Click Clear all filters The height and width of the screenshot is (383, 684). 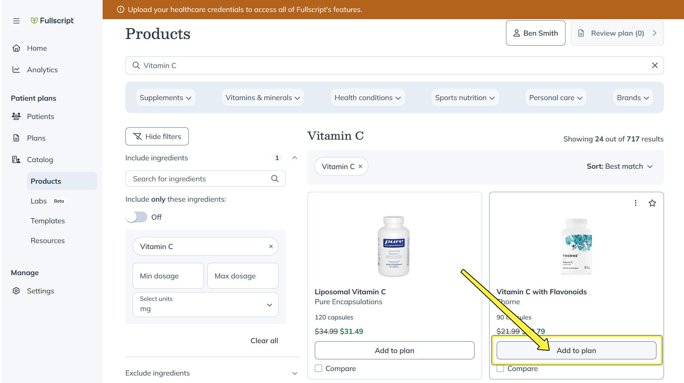(264, 341)
